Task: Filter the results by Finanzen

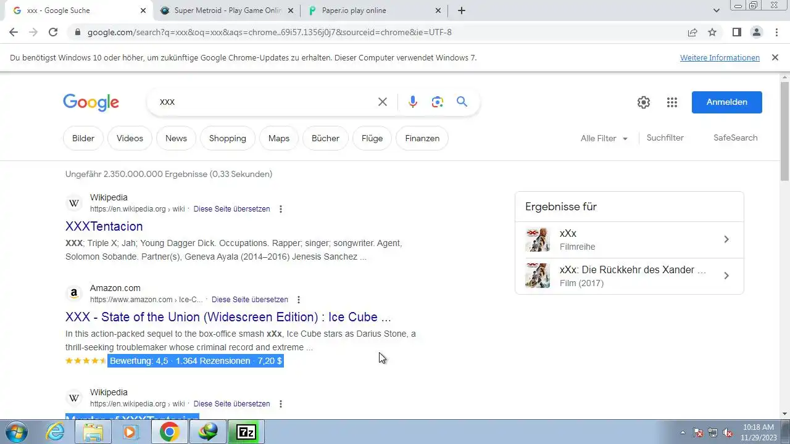Action: [x=422, y=138]
